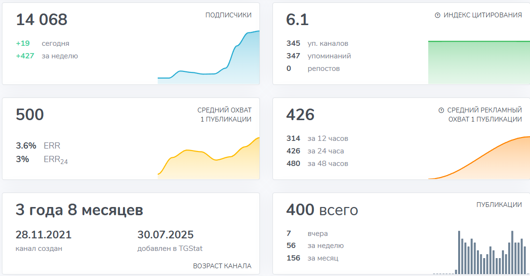Click the ПОДПИСЧИКИ card title
Image resolution: width=530 pixels, height=276 pixels.
tap(229, 15)
